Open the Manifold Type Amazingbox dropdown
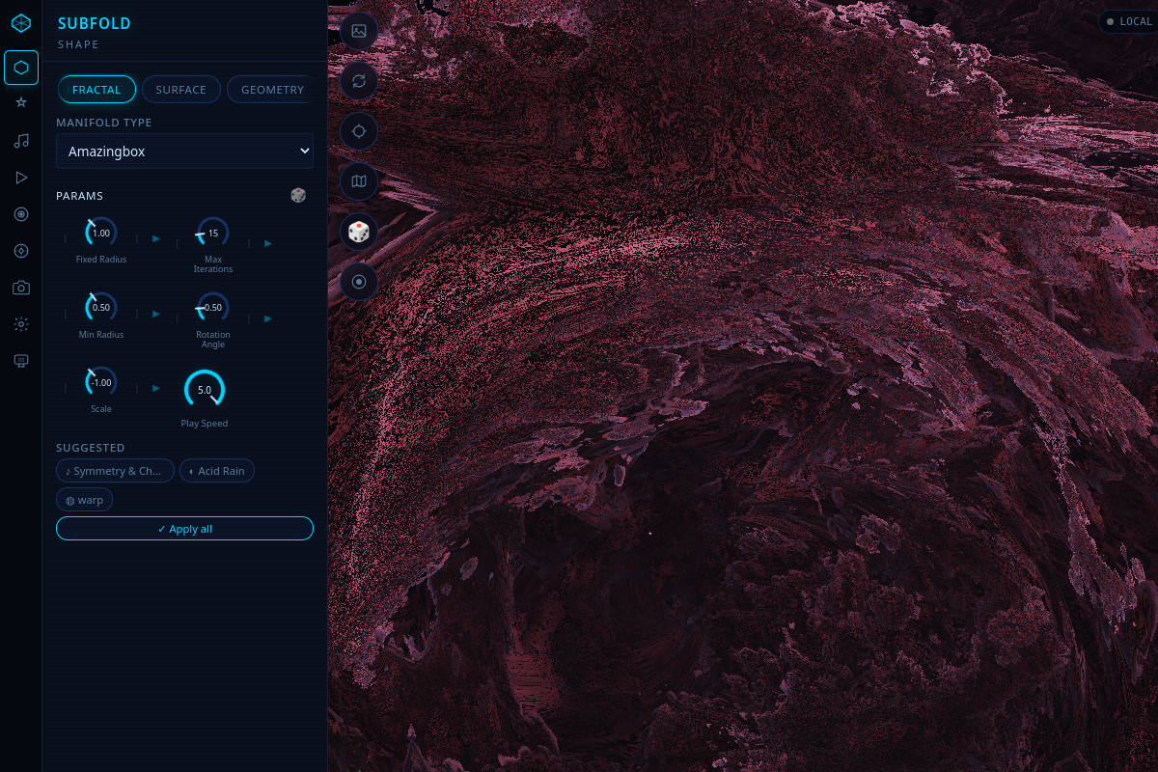Image resolution: width=1158 pixels, height=772 pixels. (184, 151)
